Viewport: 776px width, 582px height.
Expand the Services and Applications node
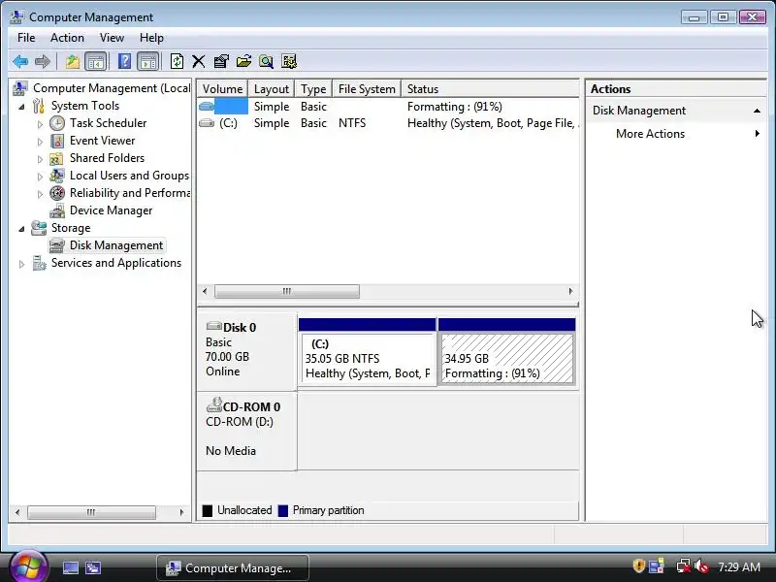(21, 264)
